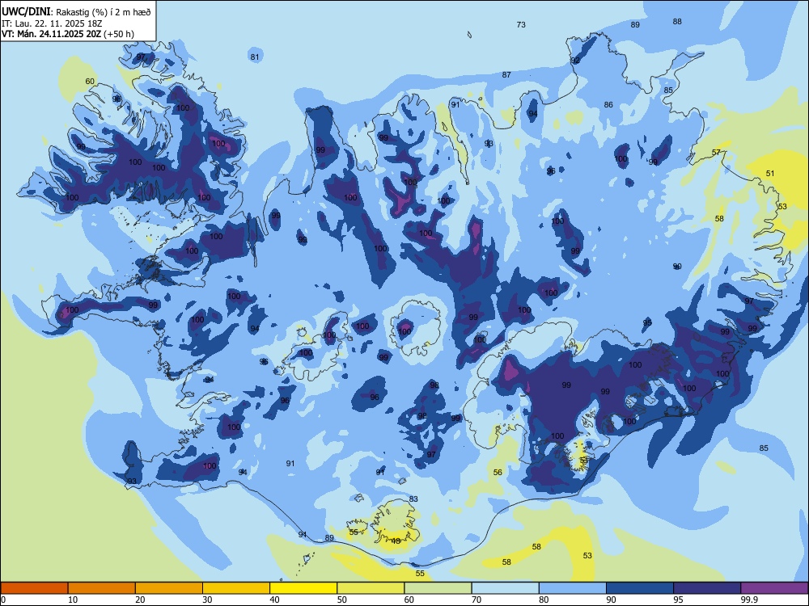Click the humidity value '81' over the sea
The width and height of the screenshot is (809, 606).
(x=254, y=57)
